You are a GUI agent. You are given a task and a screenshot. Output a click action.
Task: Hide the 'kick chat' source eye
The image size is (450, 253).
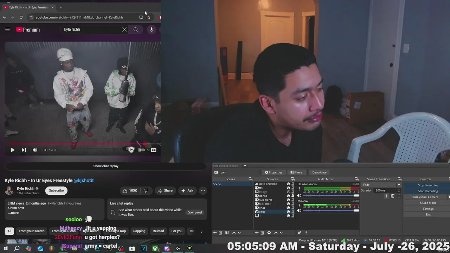[x=288, y=204]
